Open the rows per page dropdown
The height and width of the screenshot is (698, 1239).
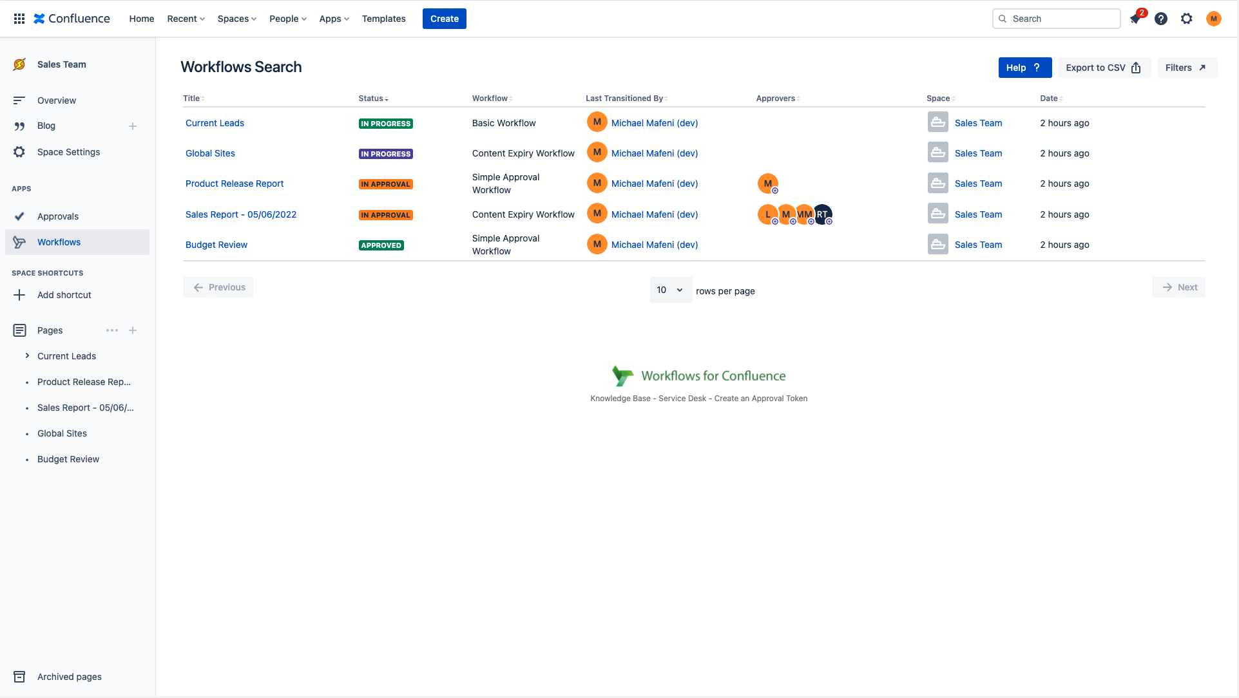[x=670, y=290]
